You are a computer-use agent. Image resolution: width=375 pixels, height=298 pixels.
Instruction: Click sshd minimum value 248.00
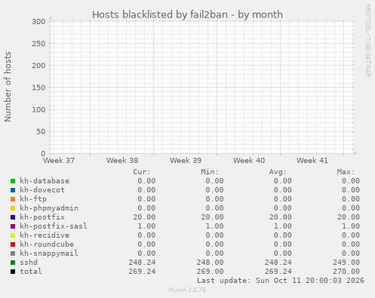click(x=210, y=263)
